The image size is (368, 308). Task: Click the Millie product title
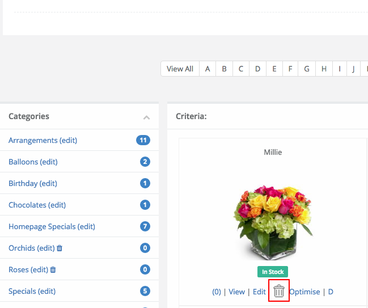point(273,152)
